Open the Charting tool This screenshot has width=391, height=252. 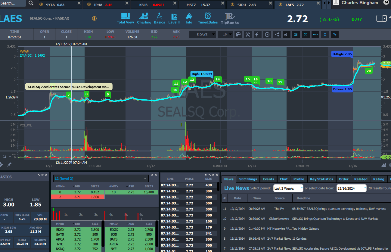tap(144, 18)
